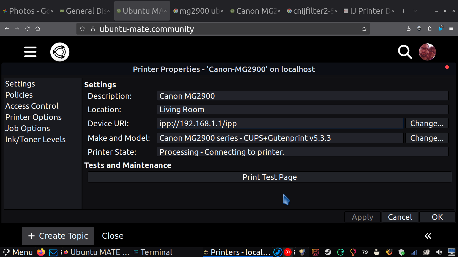Go forward in browser history
This screenshot has height=257, width=458.
(x=17, y=29)
